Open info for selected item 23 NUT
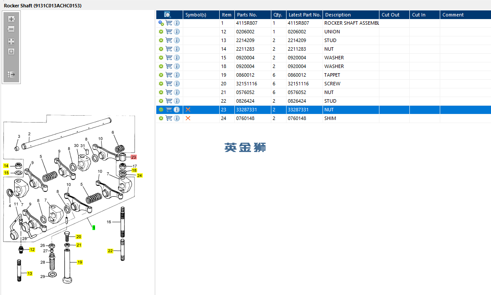The image size is (491, 295). (177, 110)
